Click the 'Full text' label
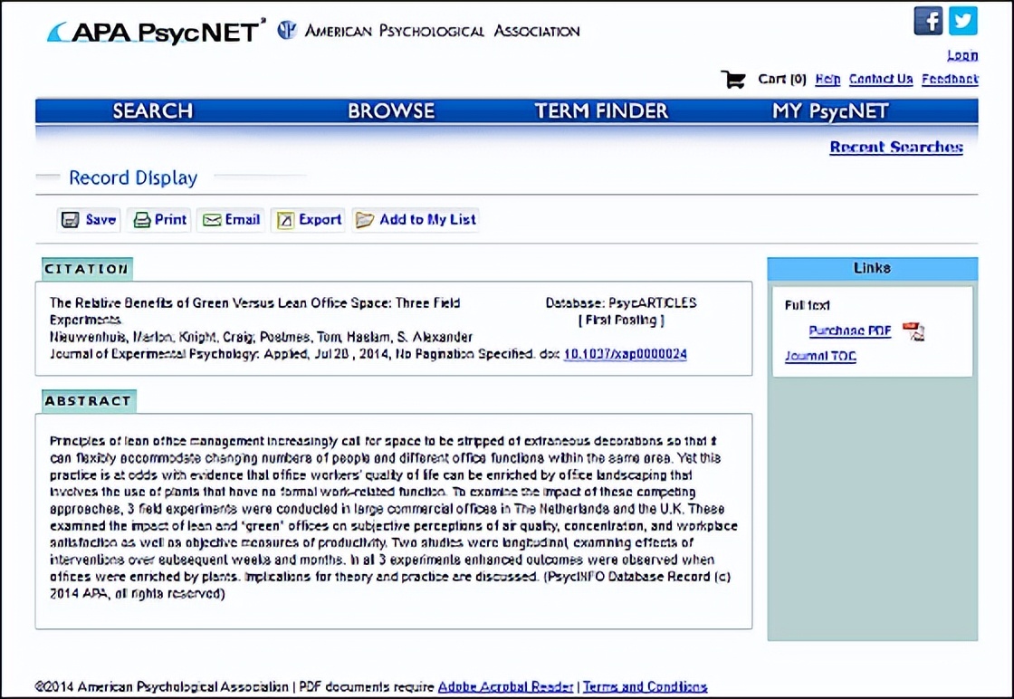 pos(807,305)
